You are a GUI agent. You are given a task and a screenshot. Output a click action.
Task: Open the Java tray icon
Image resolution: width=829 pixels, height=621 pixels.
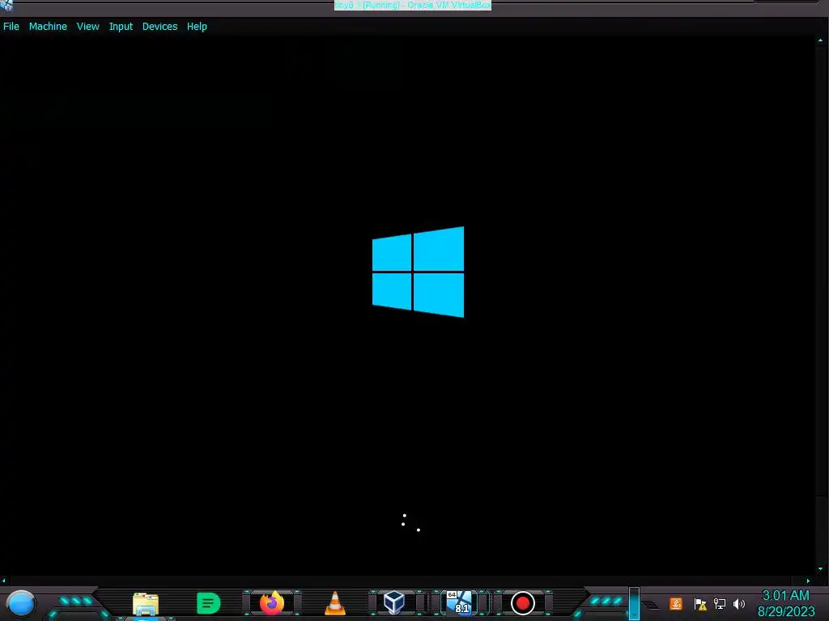pyautogui.click(x=676, y=603)
